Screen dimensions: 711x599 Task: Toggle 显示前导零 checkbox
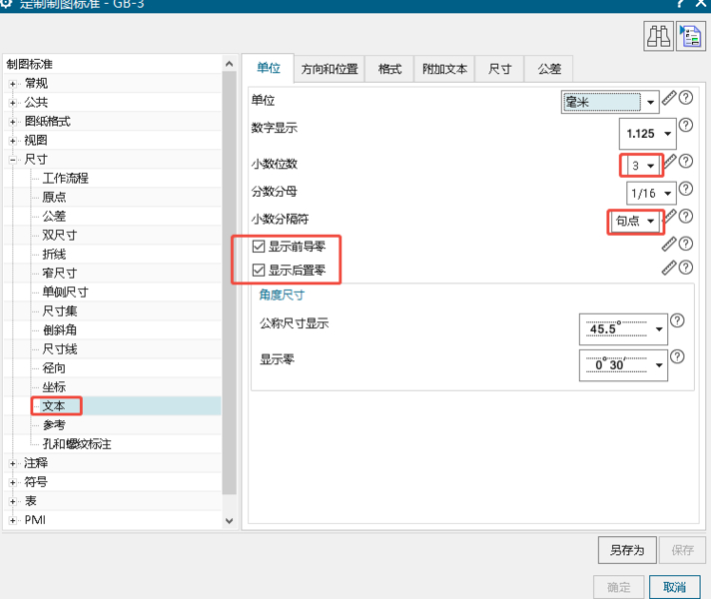[259, 247]
